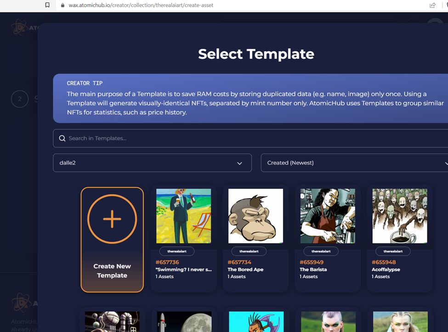Focus the Search in Templates field
The width and height of the screenshot is (448, 332).
[250, 138]
